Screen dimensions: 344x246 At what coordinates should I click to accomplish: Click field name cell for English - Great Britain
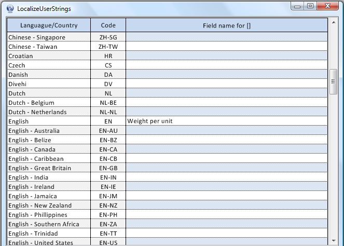pos(227,168)
